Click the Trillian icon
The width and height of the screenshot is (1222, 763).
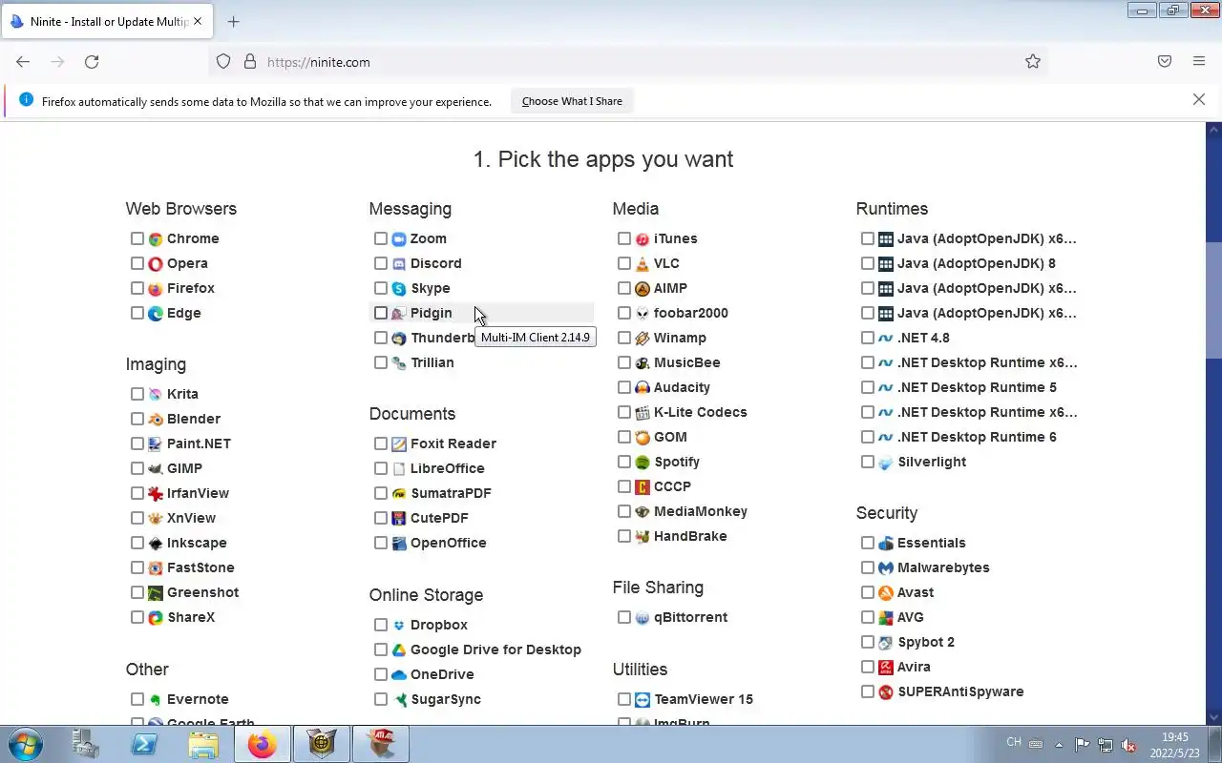click(x=399, y=362)
